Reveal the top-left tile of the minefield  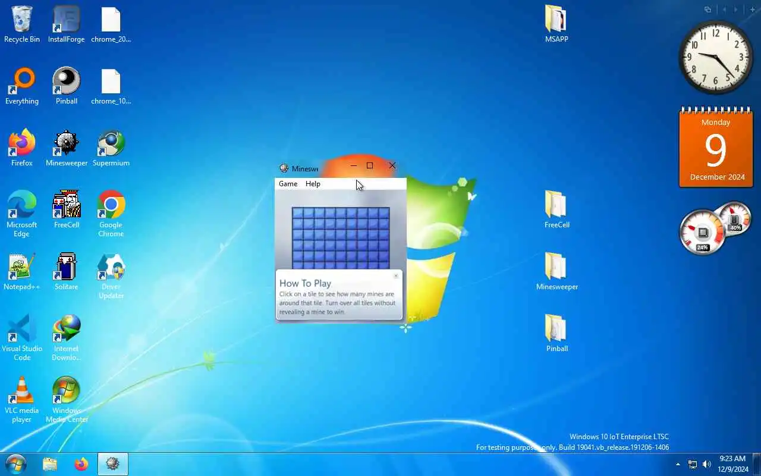point(298,213)
